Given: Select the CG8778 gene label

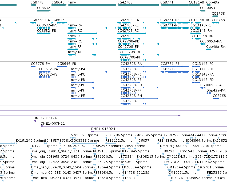Looking at the screenshot, I should tap(37, 2).
